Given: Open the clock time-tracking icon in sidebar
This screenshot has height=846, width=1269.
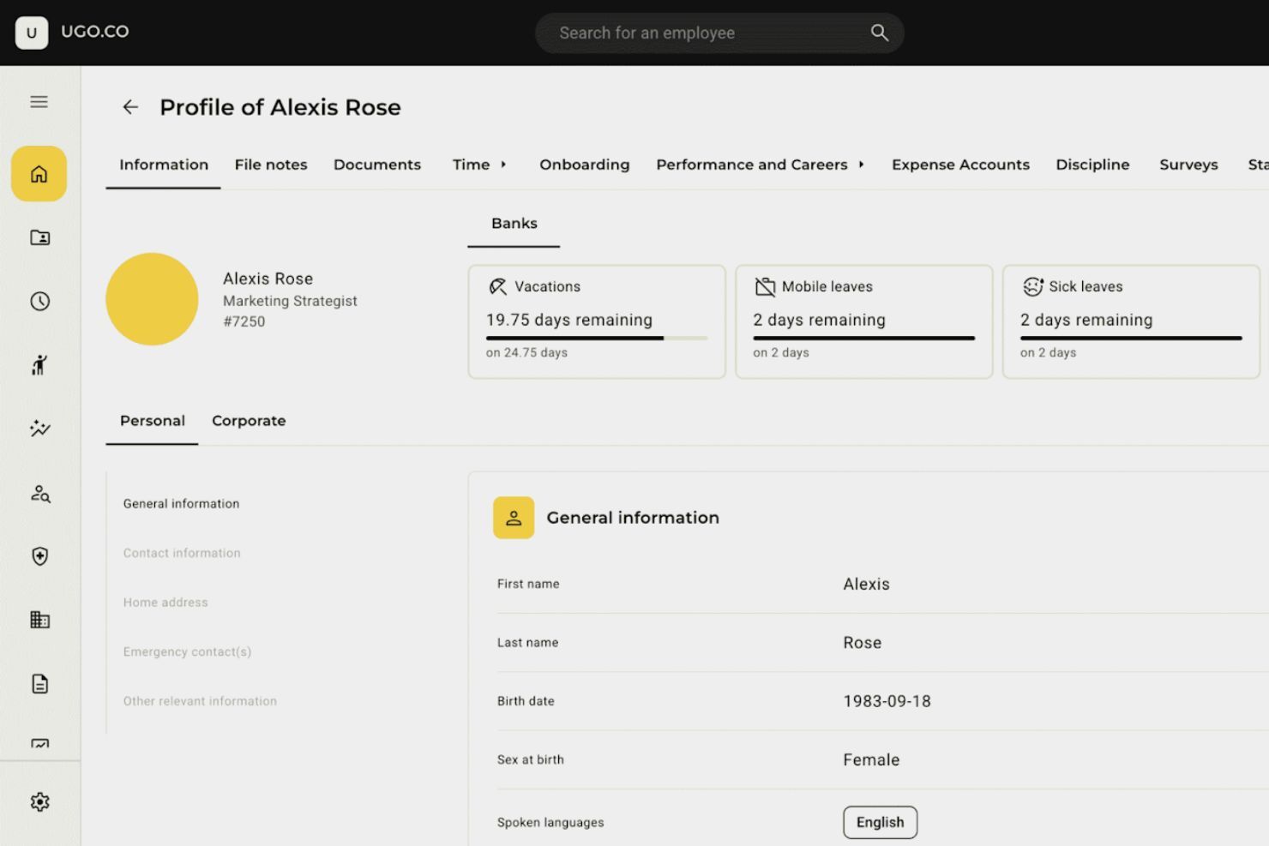Looking at the screenshot, I should pyautogui.click(x=39, y=301).
